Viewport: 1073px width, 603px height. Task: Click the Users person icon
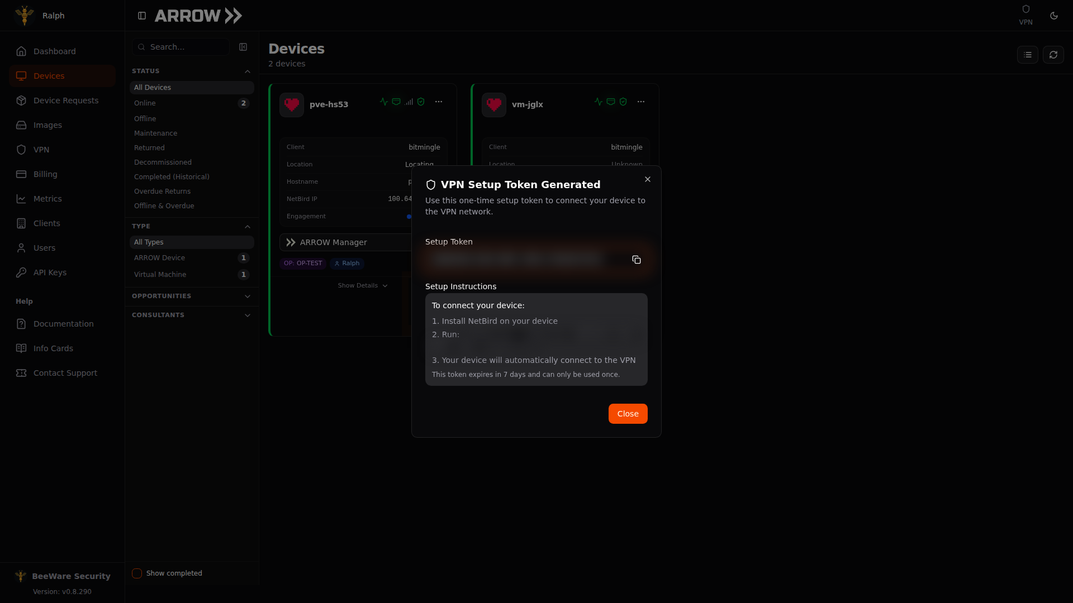pos(21,248)
